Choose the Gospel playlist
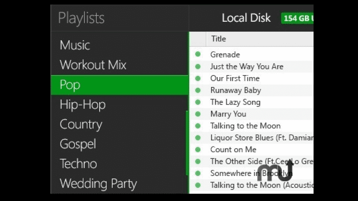The image size is (358, 201). pos(78,144)
